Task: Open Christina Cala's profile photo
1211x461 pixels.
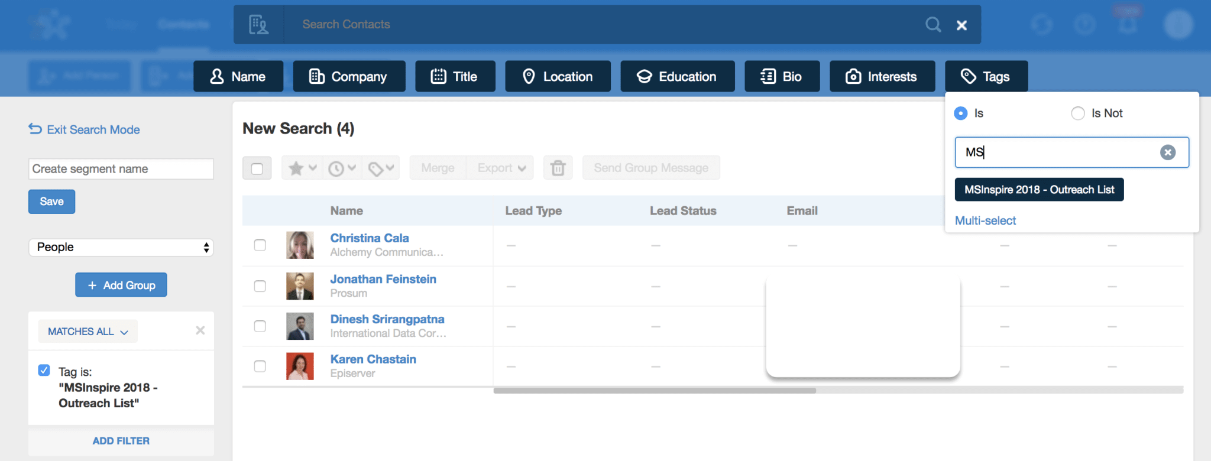Action: 300,245
